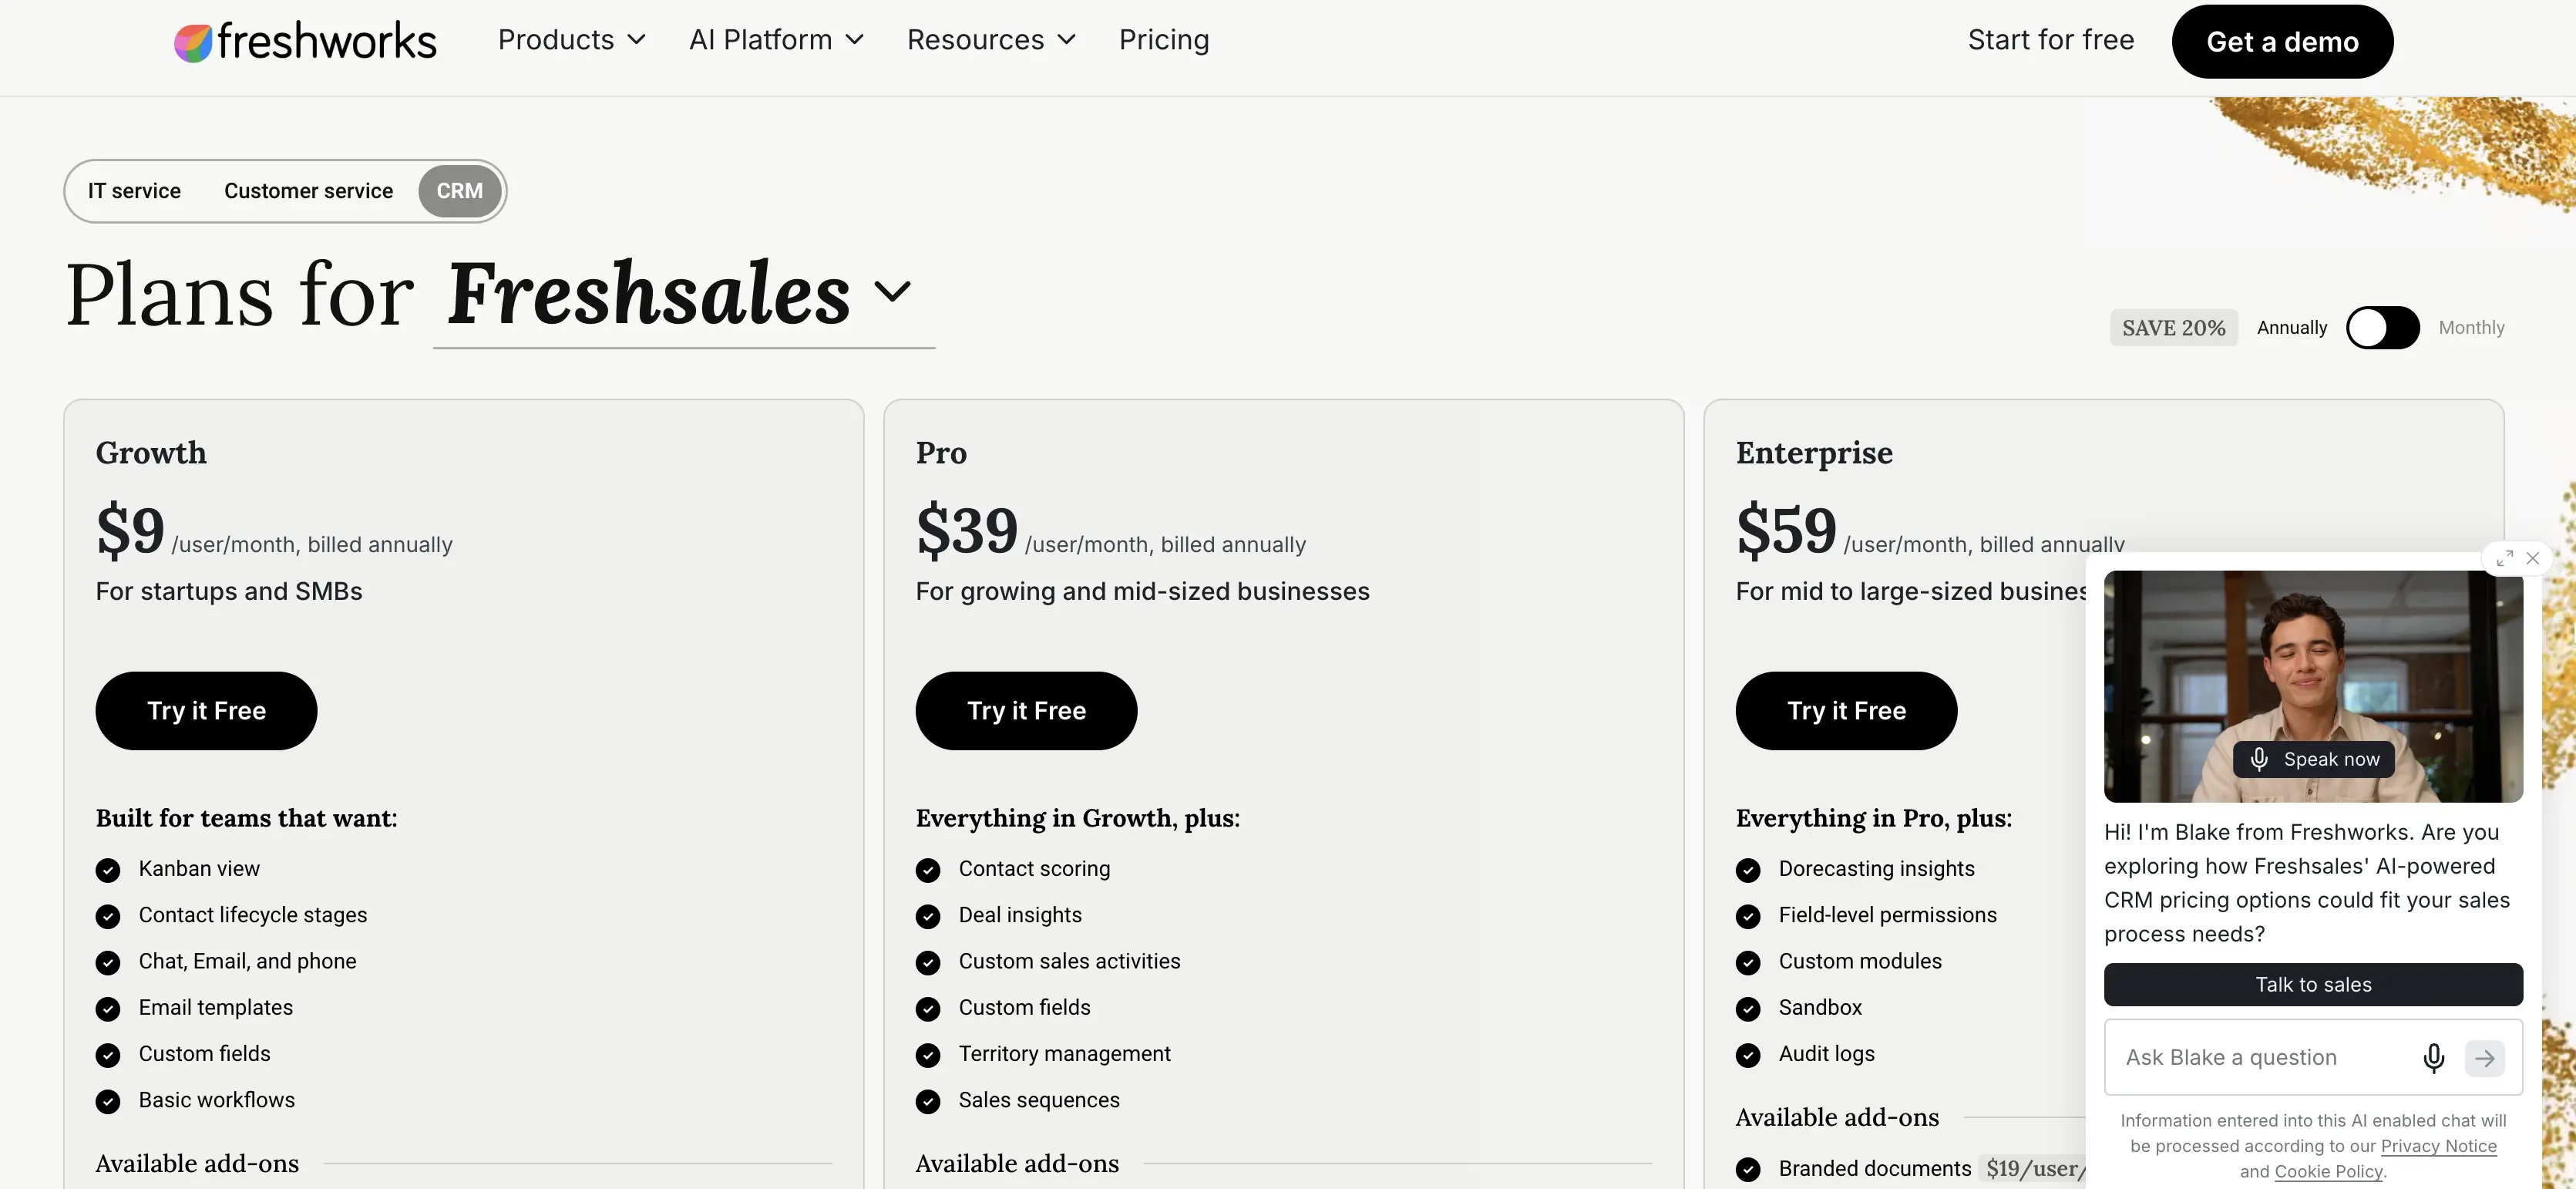The width and height of the screenshot is (2576, 1189).
Task: Open the Freshsales product selector dropdown
Action: tap(684, 295)
